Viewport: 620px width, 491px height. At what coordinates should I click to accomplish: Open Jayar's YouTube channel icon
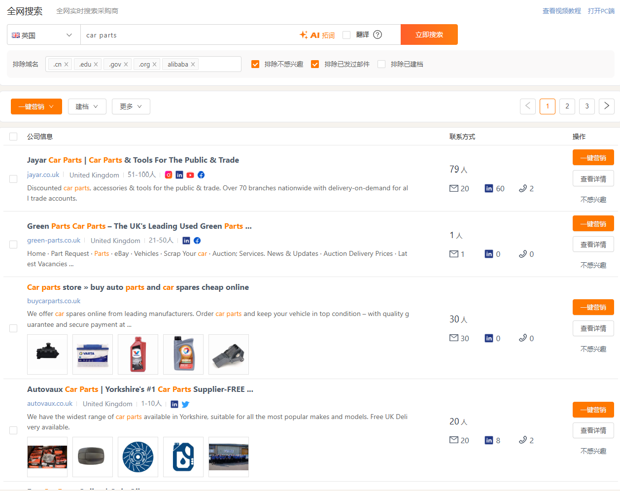(190, 175)
